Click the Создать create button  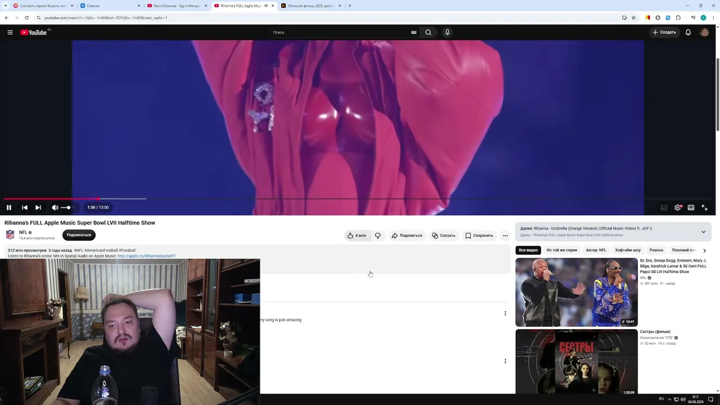tap(664, 32)
